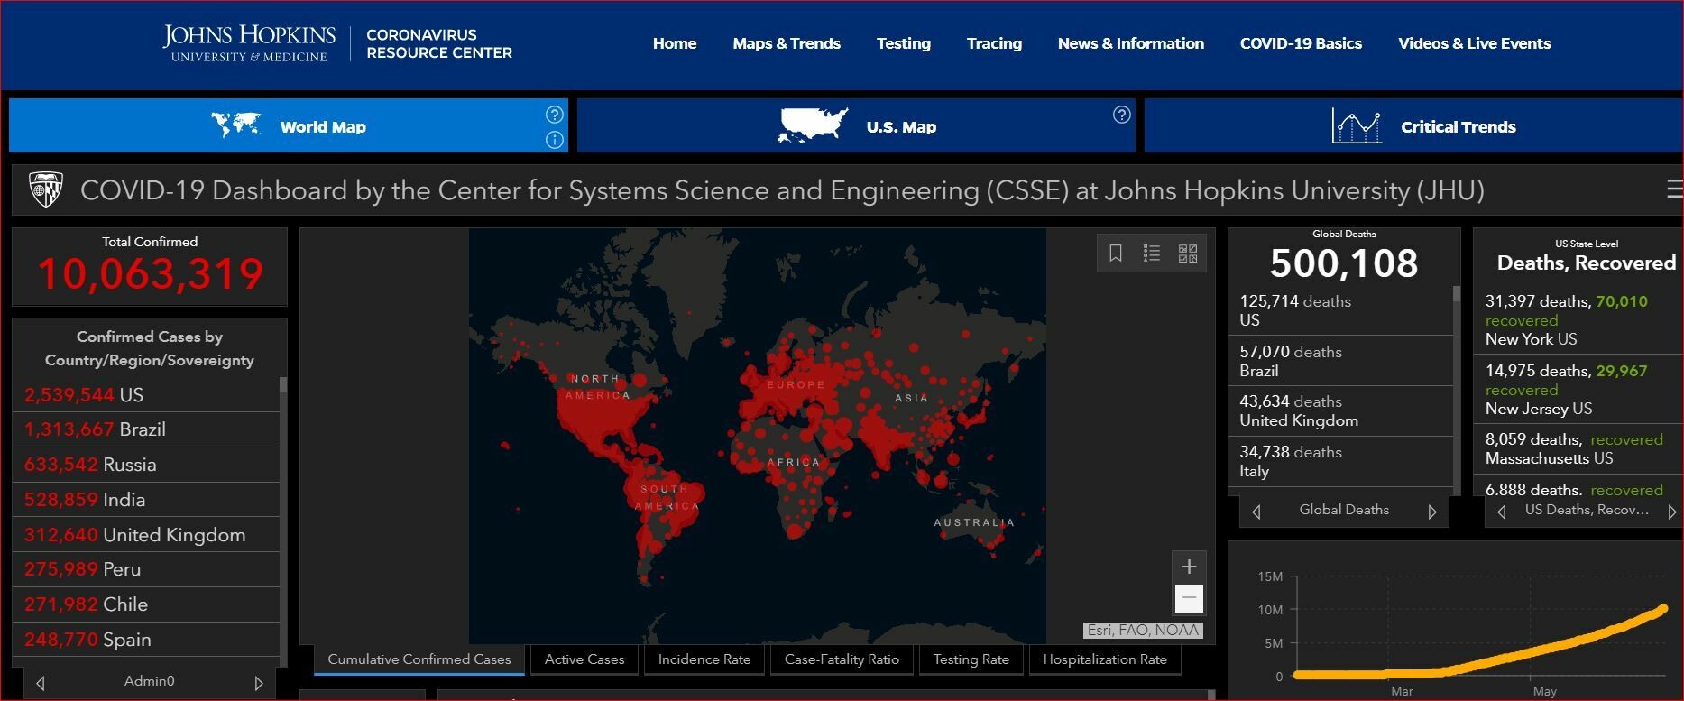The height and width of the screenshot is (701, 1684).
Task: Open the Testing menu
Action: pyautogui.click(x=904, y=43)
